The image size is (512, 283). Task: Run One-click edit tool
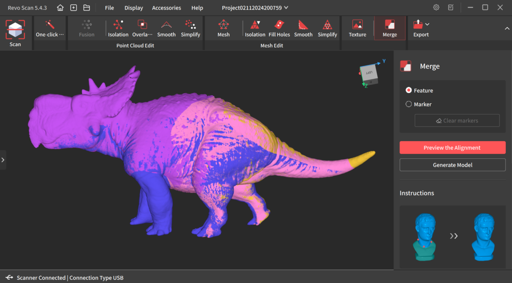click(x=49, y=28)
